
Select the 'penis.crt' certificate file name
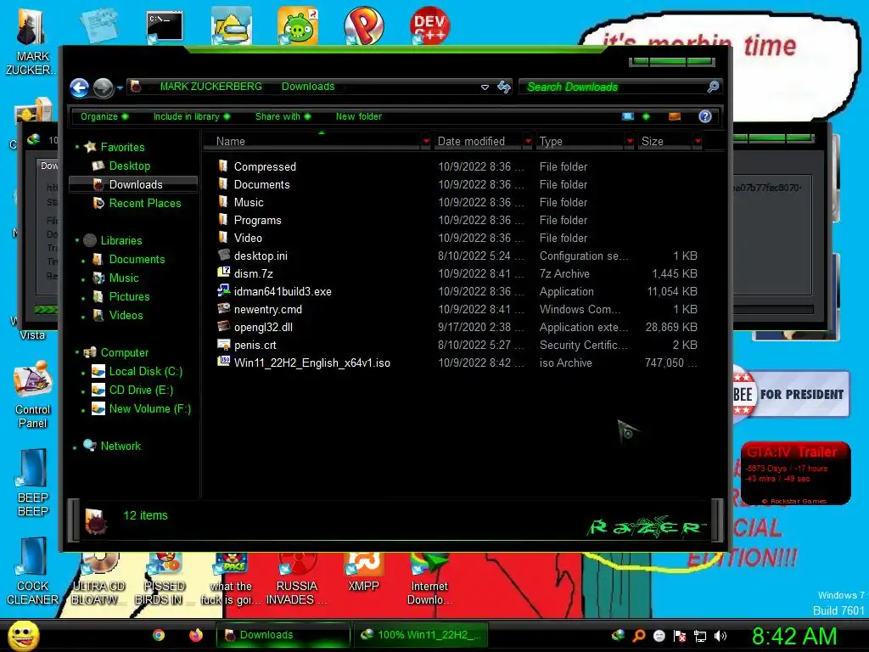tap(255, 345)
